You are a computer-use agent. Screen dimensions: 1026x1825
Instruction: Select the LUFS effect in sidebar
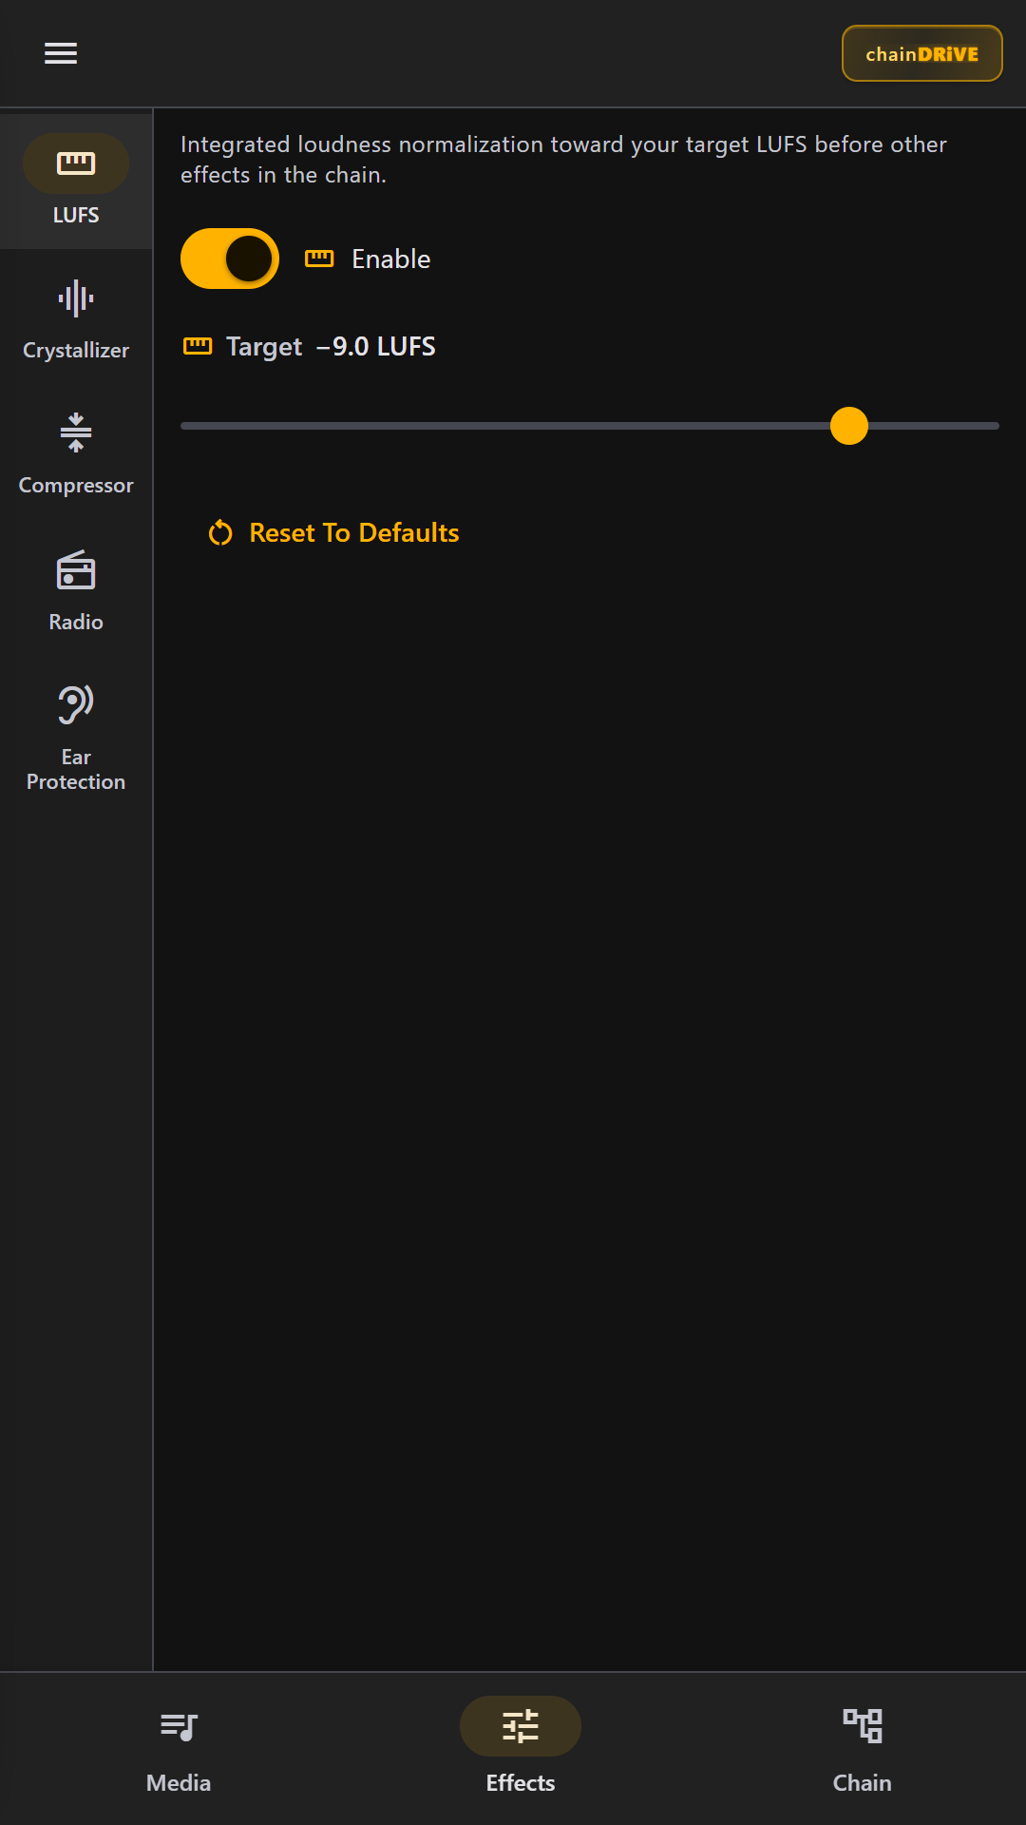point(76,182)
